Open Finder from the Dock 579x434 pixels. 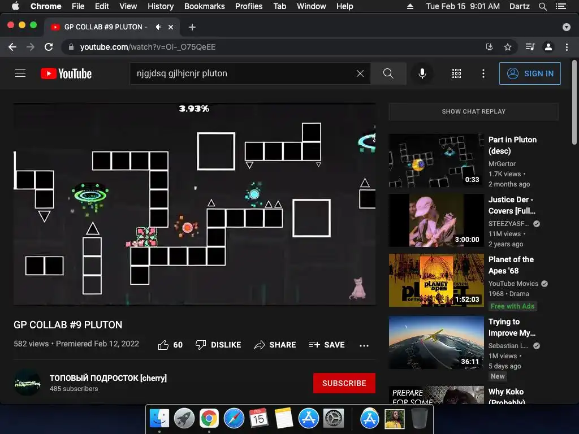tap(159, 419)
